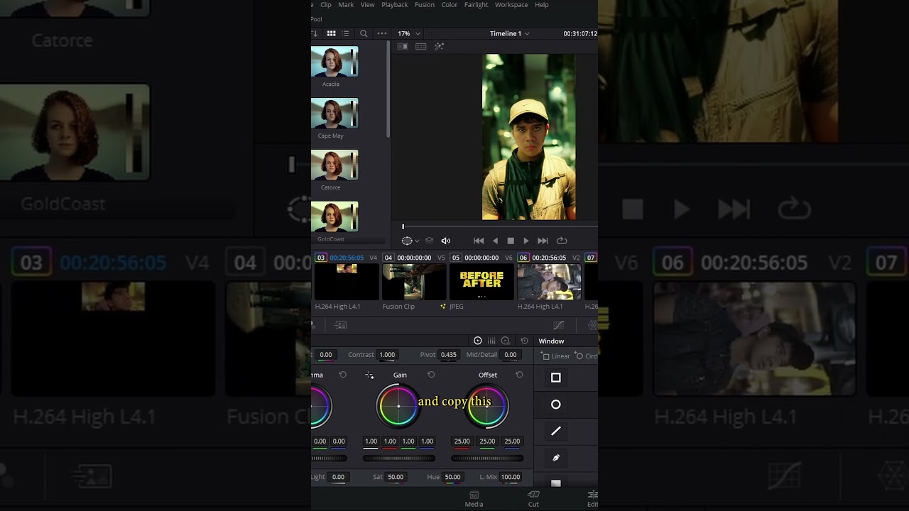Toggle image wipe in viewer

point(402,47)
